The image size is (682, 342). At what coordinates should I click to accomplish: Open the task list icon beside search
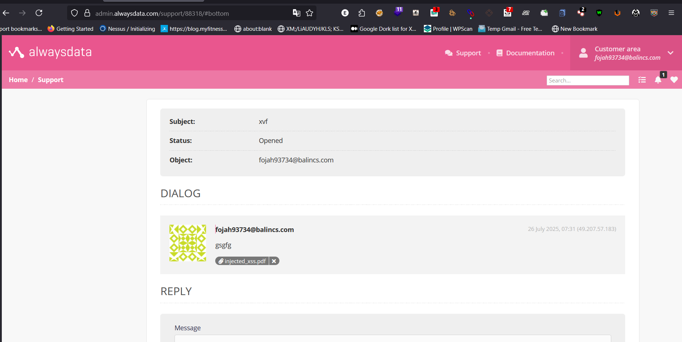tap(642, 80)
